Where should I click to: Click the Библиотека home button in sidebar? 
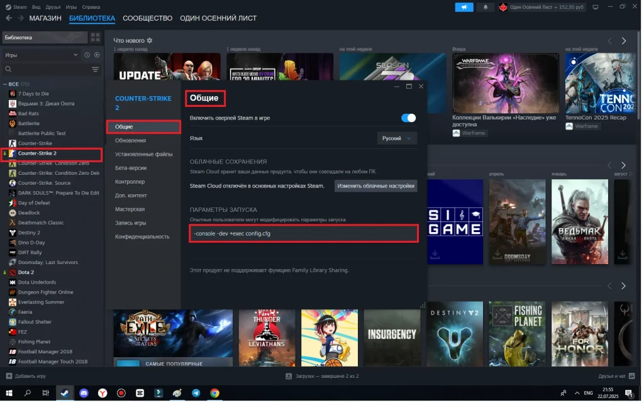click(x=45, y=37)
